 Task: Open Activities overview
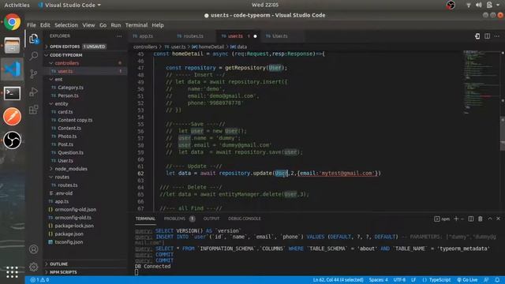[17, 6]
